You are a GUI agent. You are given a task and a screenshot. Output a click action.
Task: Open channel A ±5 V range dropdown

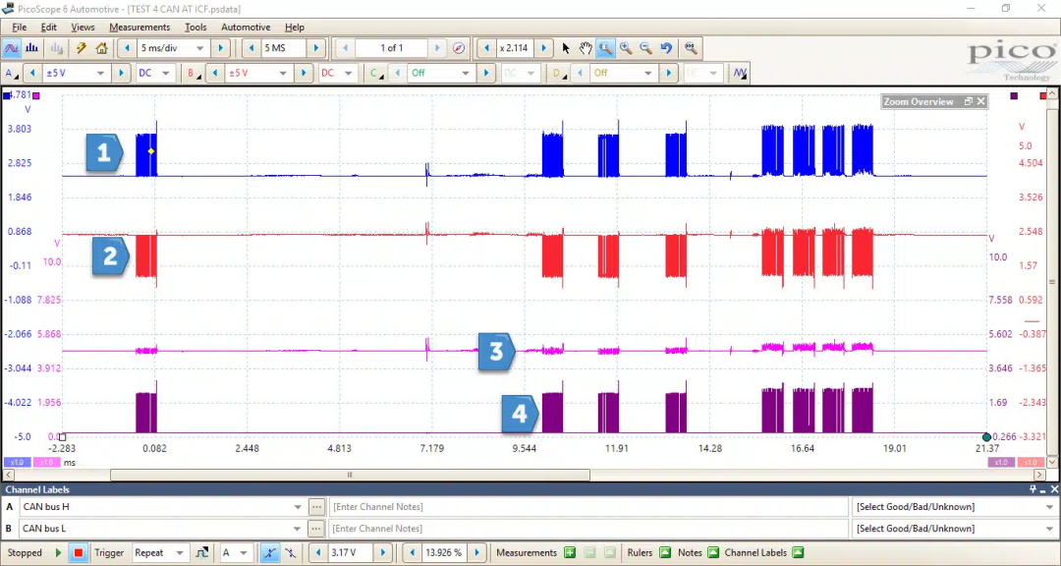click(x=101, y=74)
